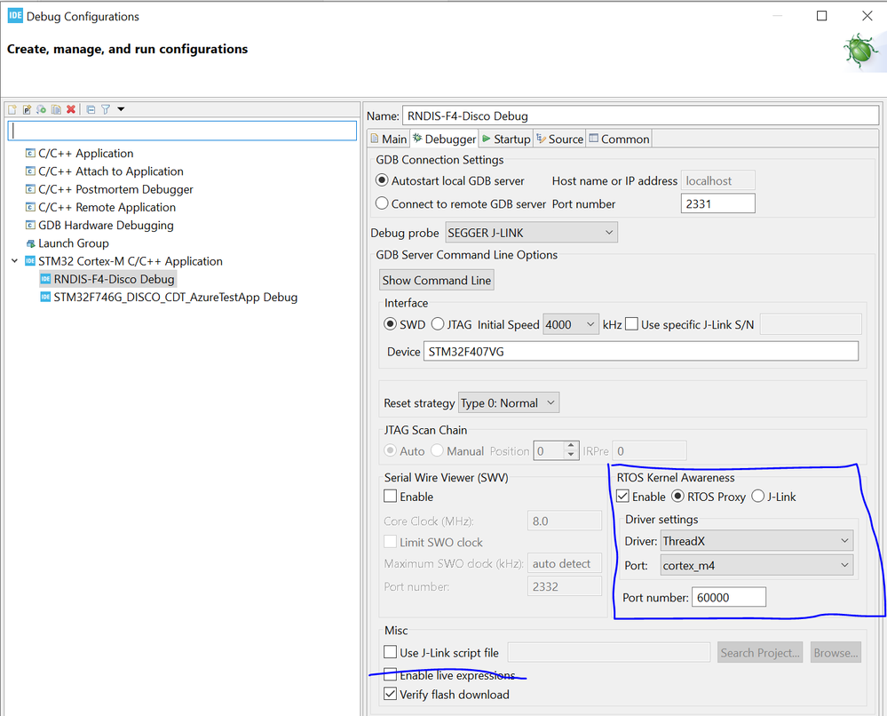
Task: Click the Search Project button
Action: point(760,653)
